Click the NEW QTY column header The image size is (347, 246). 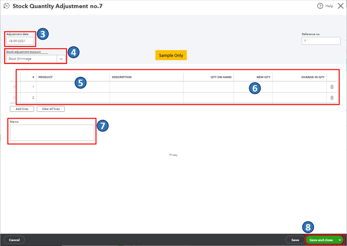[x=263, y=77]
